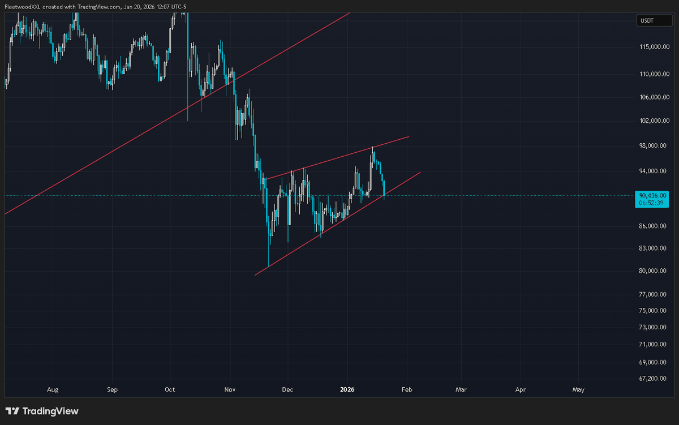Click the Aug label on time axis

pyautogui.click(x=53, y=389)
